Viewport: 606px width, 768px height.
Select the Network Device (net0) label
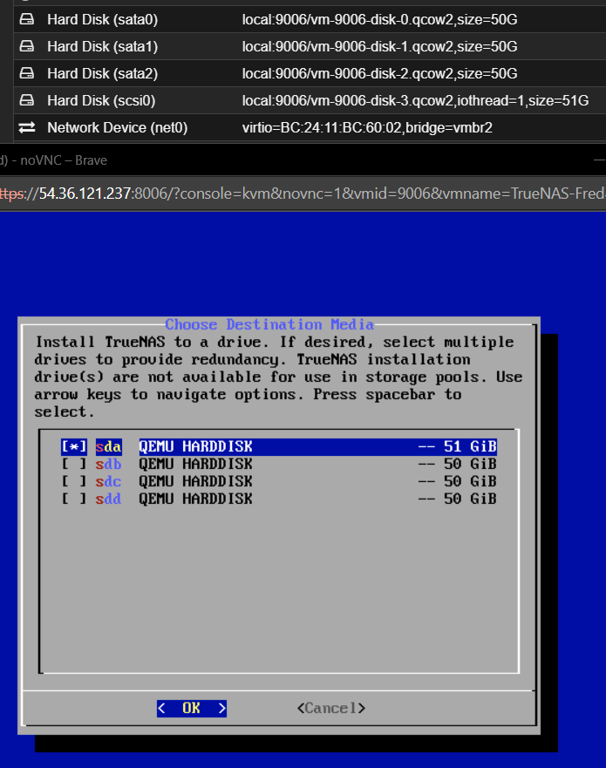pos(117,127)
